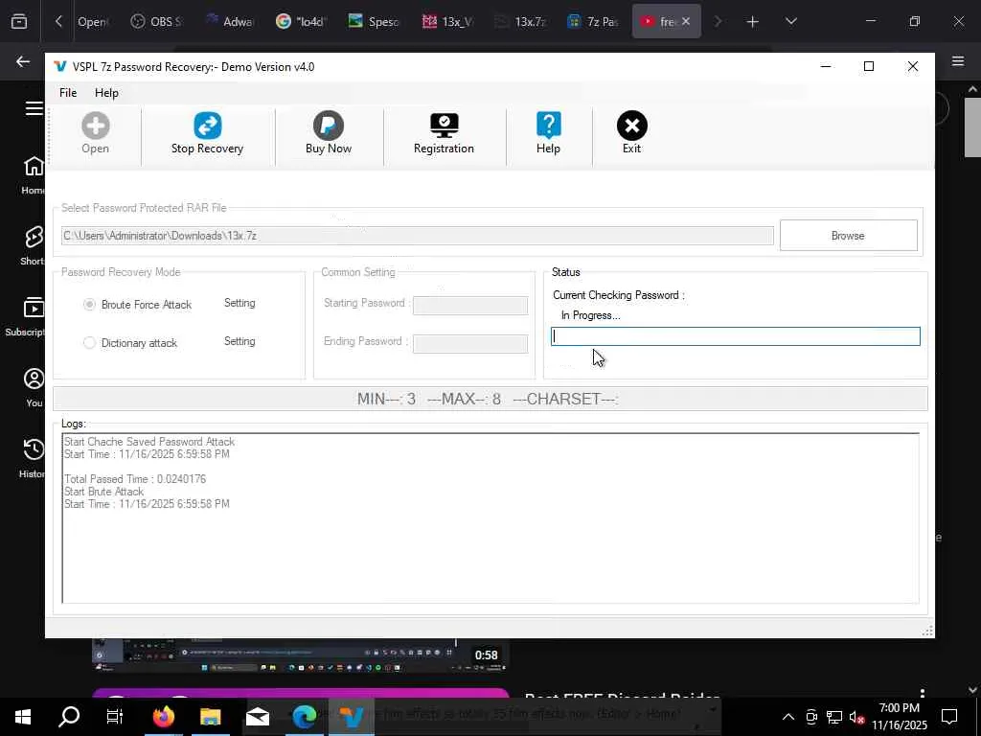Screen dimensions: 981x736
Task: Open Task View on the taskbar
Action: 115,717
